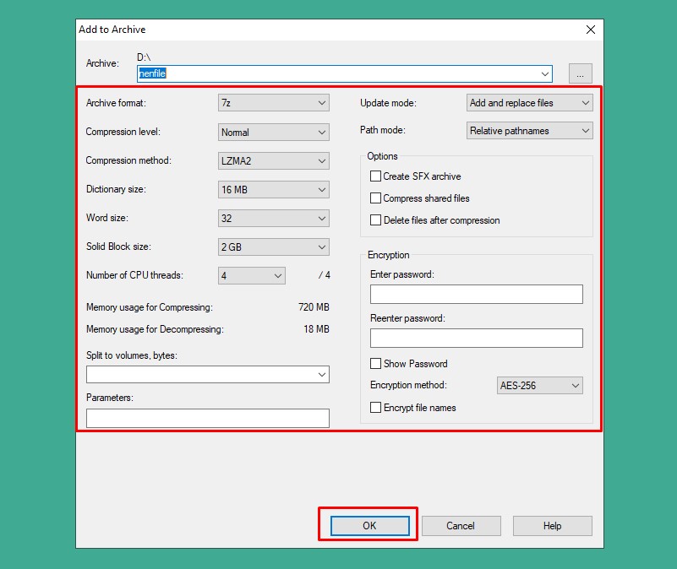Open the Word size dropdown
Screen dimensions: 677x569
(x=273, y=219)
